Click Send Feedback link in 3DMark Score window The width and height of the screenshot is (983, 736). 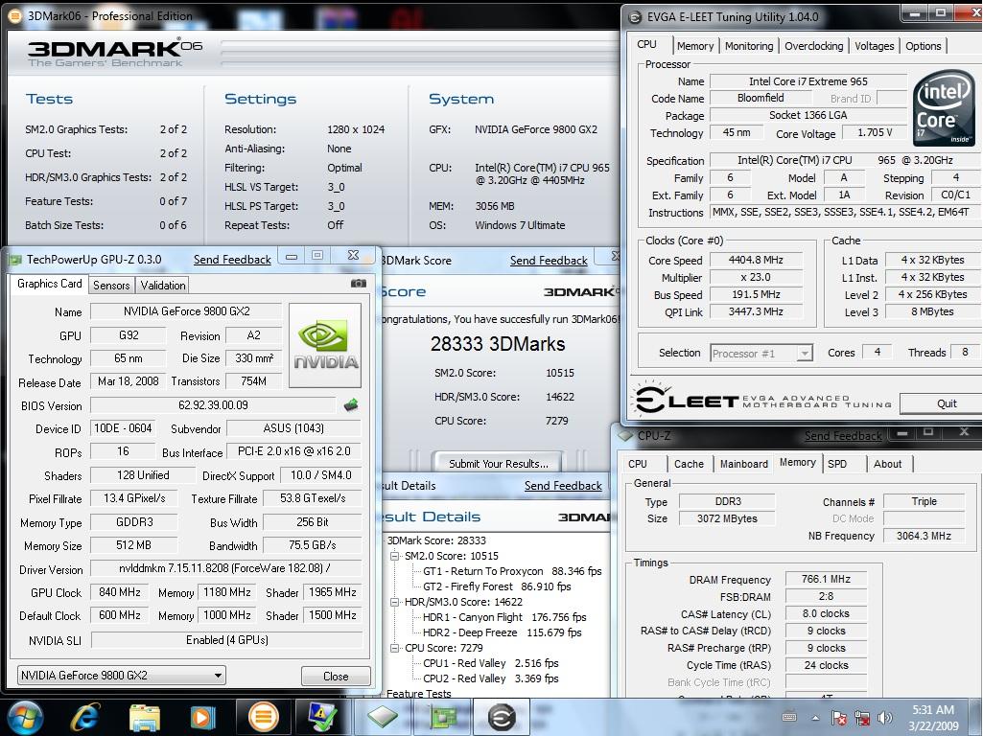[x=549, y=260]
